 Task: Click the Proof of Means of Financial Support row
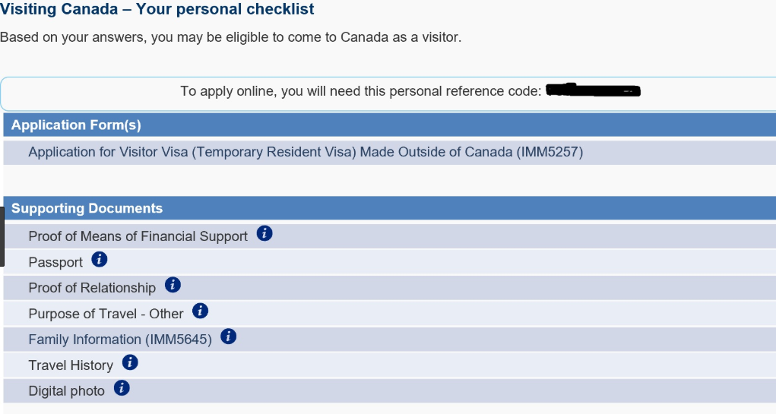(389, 236)
